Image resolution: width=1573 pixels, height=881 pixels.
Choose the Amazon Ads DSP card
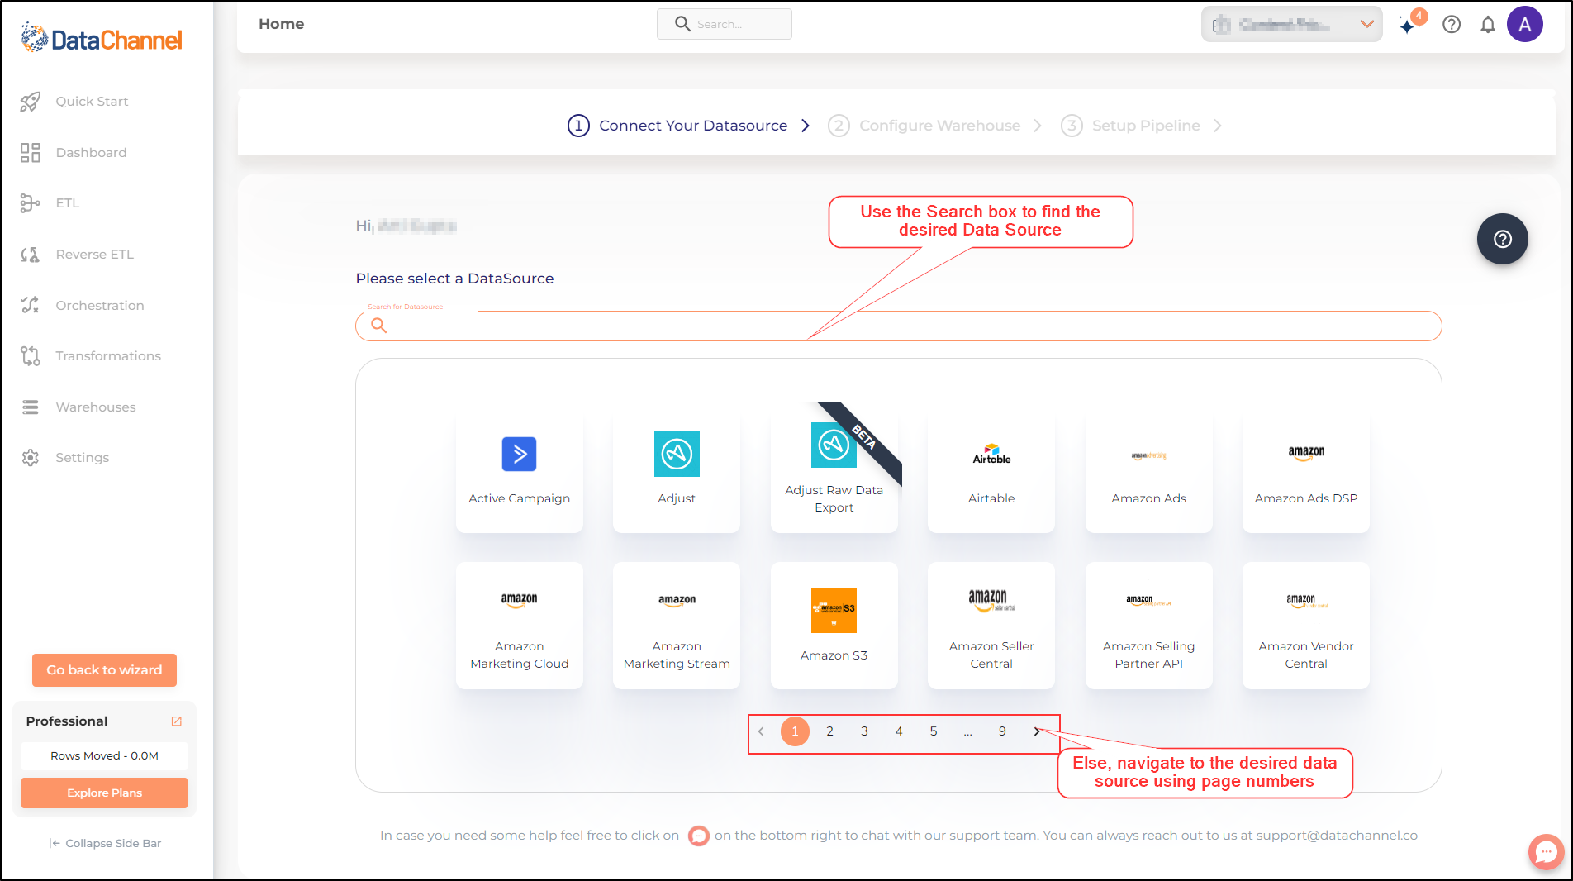[x=1306, y=469]
